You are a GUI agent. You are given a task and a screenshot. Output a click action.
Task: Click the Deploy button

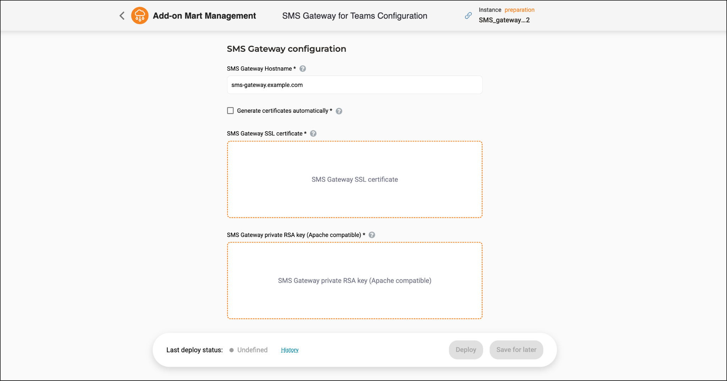click(466, 350)
